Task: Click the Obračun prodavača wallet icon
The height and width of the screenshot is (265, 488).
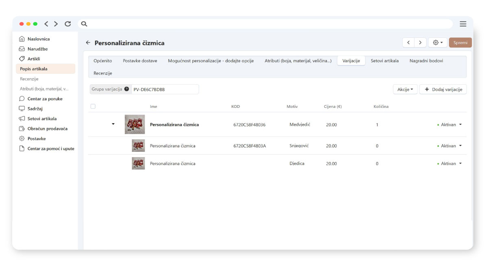Action: click(x=22, y=129)
